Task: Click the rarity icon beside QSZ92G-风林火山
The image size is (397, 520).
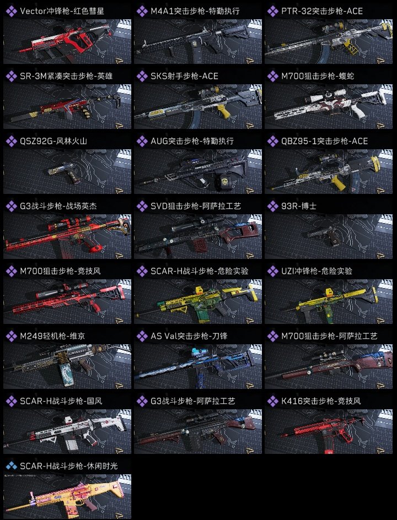Action: click(x=11, y=141)
